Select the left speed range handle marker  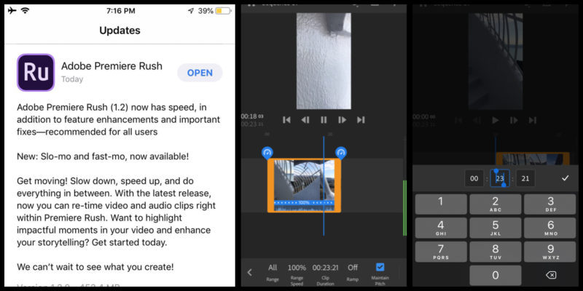[267, 153]
